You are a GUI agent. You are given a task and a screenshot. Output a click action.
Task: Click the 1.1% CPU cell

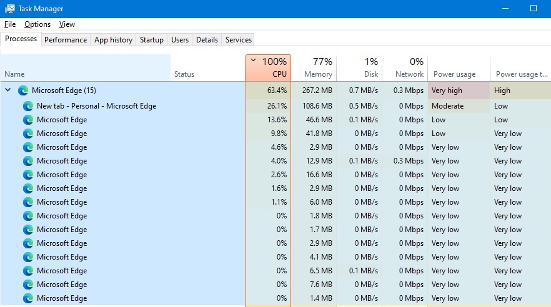268,202
